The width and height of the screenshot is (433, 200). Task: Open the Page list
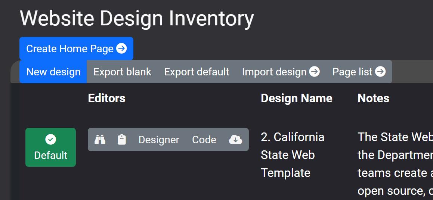point(352,72)
